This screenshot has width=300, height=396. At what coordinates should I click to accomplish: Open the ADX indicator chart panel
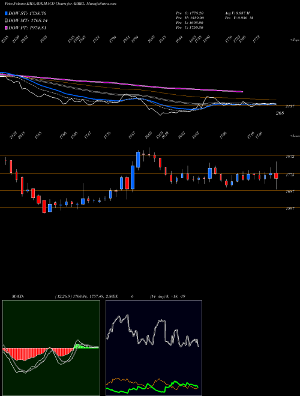(154, 348)
